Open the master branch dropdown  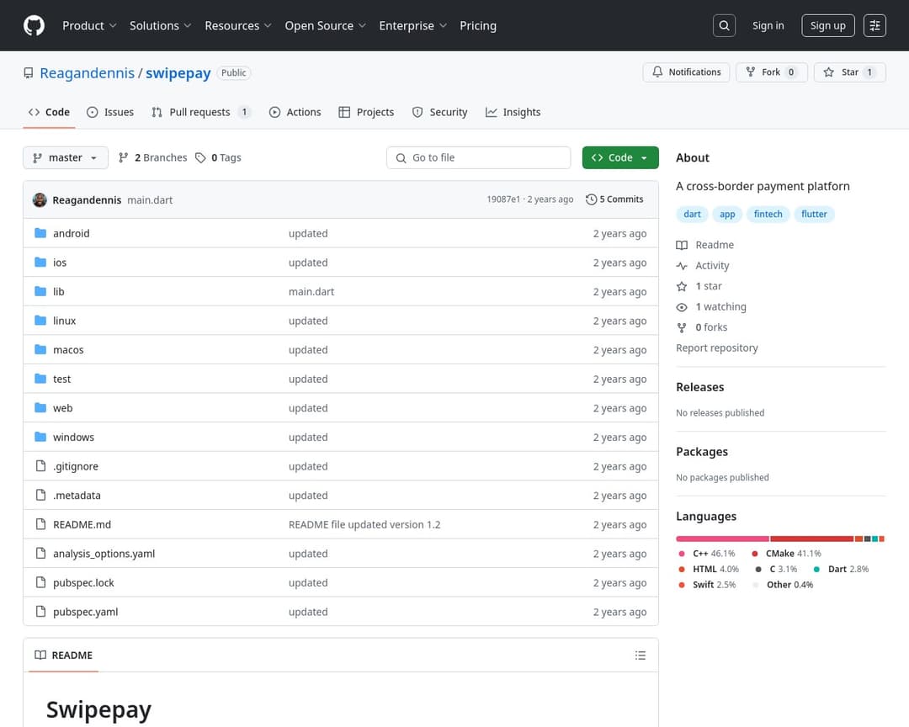tap(66, 157)
